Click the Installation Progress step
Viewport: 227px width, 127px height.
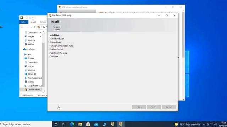(x=58, y=53)
